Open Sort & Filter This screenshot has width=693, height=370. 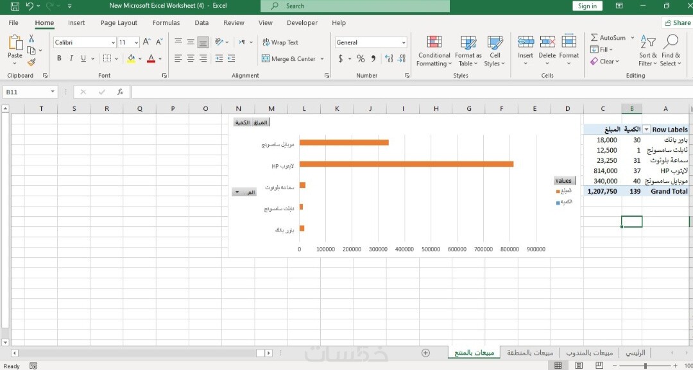pos(648,51)
